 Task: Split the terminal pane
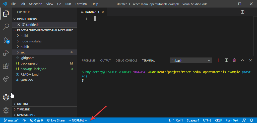[x=227, y=60]
